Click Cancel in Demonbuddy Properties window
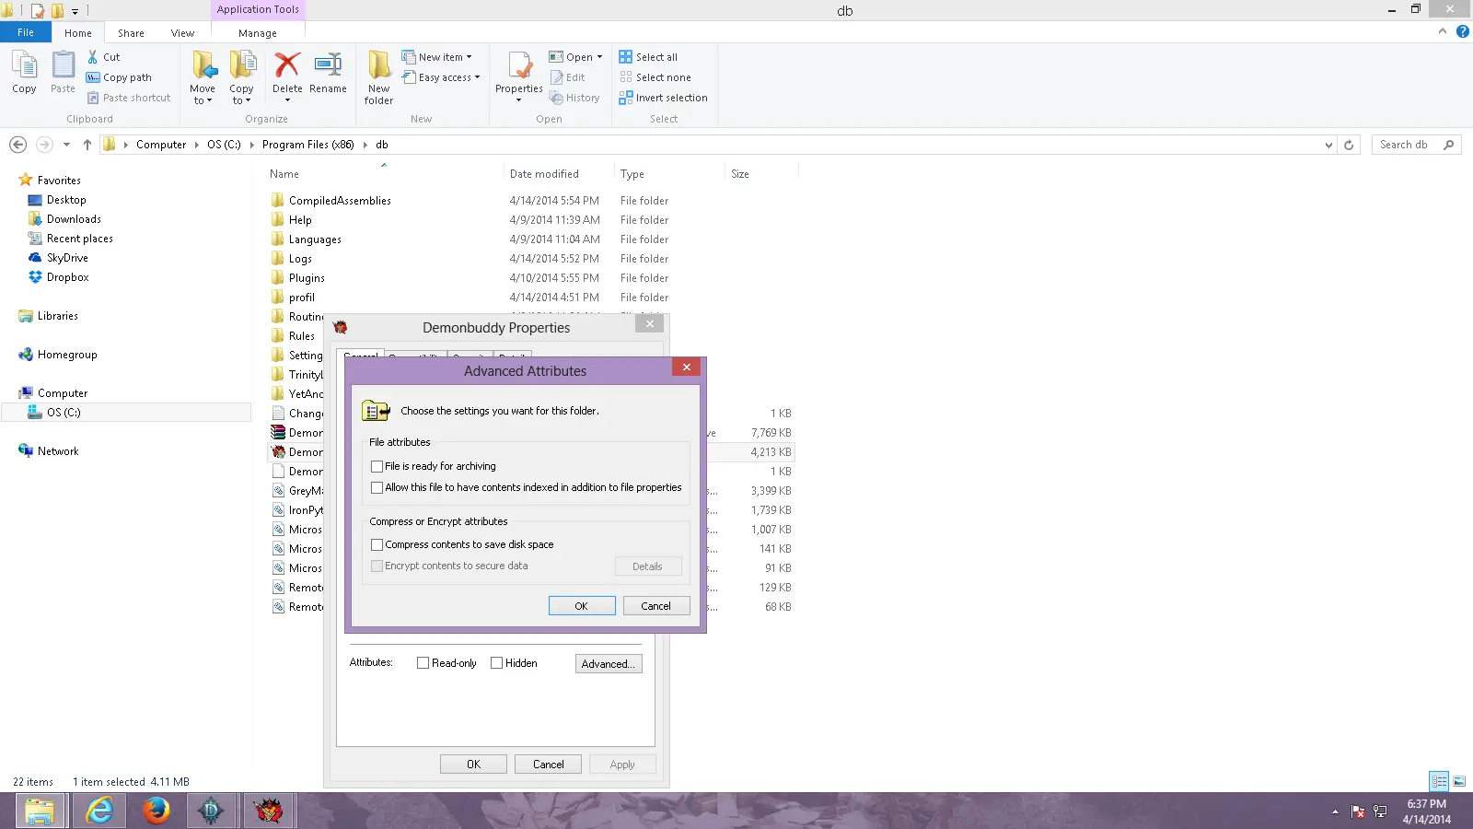Image resolution: width=1473 pixels, height=829 pixels. point(548,765)
